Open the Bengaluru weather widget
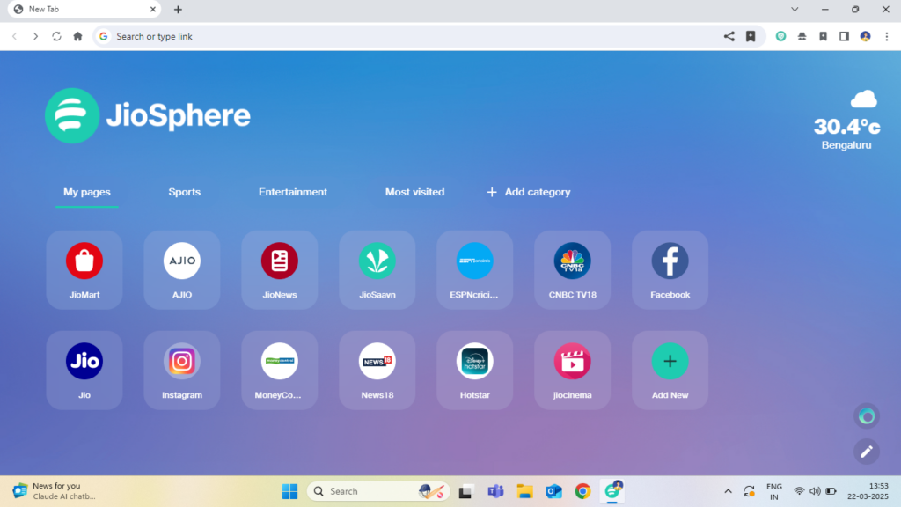Image resolution: width=901 pixels, height=507 pixels. [847, 120]
